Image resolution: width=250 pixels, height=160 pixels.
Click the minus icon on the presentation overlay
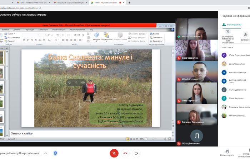(x=83, y=82)
